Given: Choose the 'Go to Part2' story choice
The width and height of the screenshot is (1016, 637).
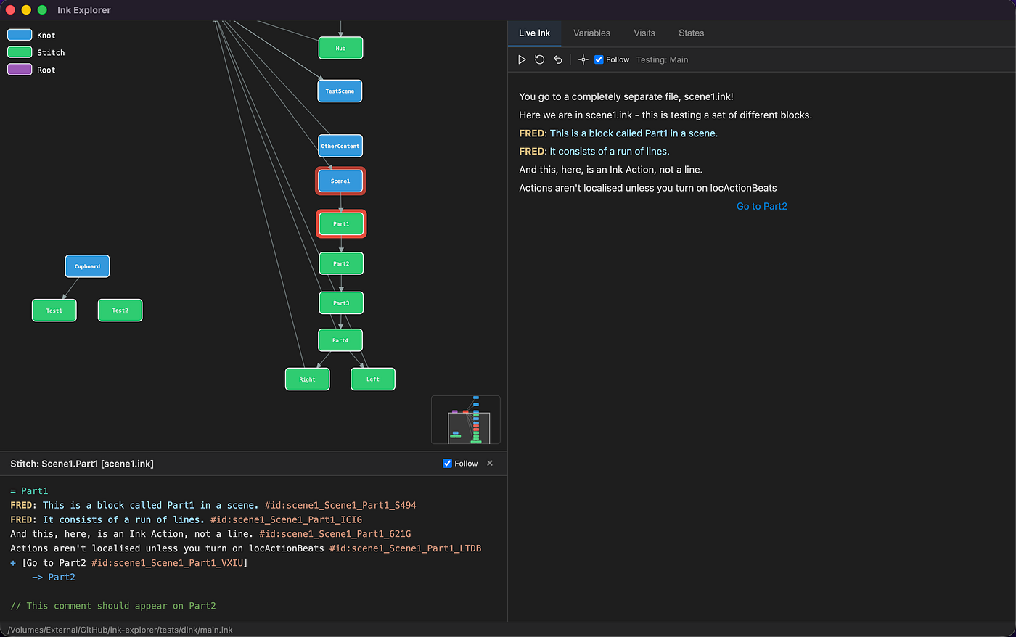Looking at the screenshot, I should pyautogui.click(x=762, y=206).
